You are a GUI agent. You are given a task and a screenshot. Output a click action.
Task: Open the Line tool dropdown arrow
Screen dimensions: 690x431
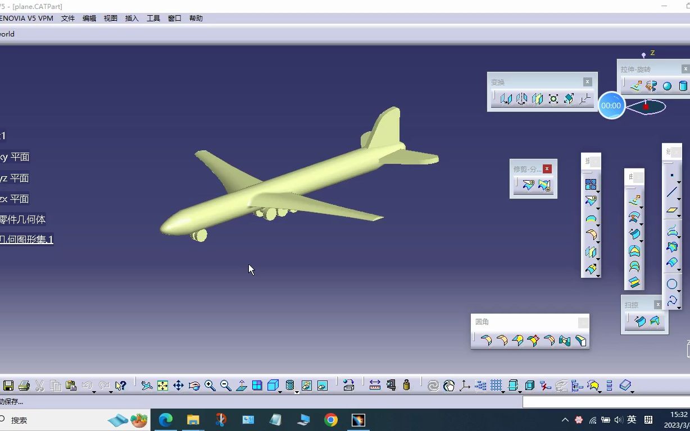point(679,199)
